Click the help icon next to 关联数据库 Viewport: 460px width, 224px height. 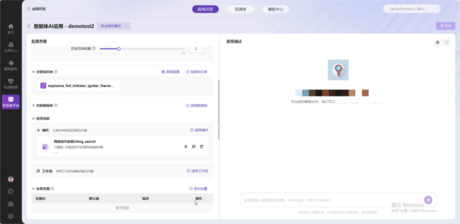[56, 105]
